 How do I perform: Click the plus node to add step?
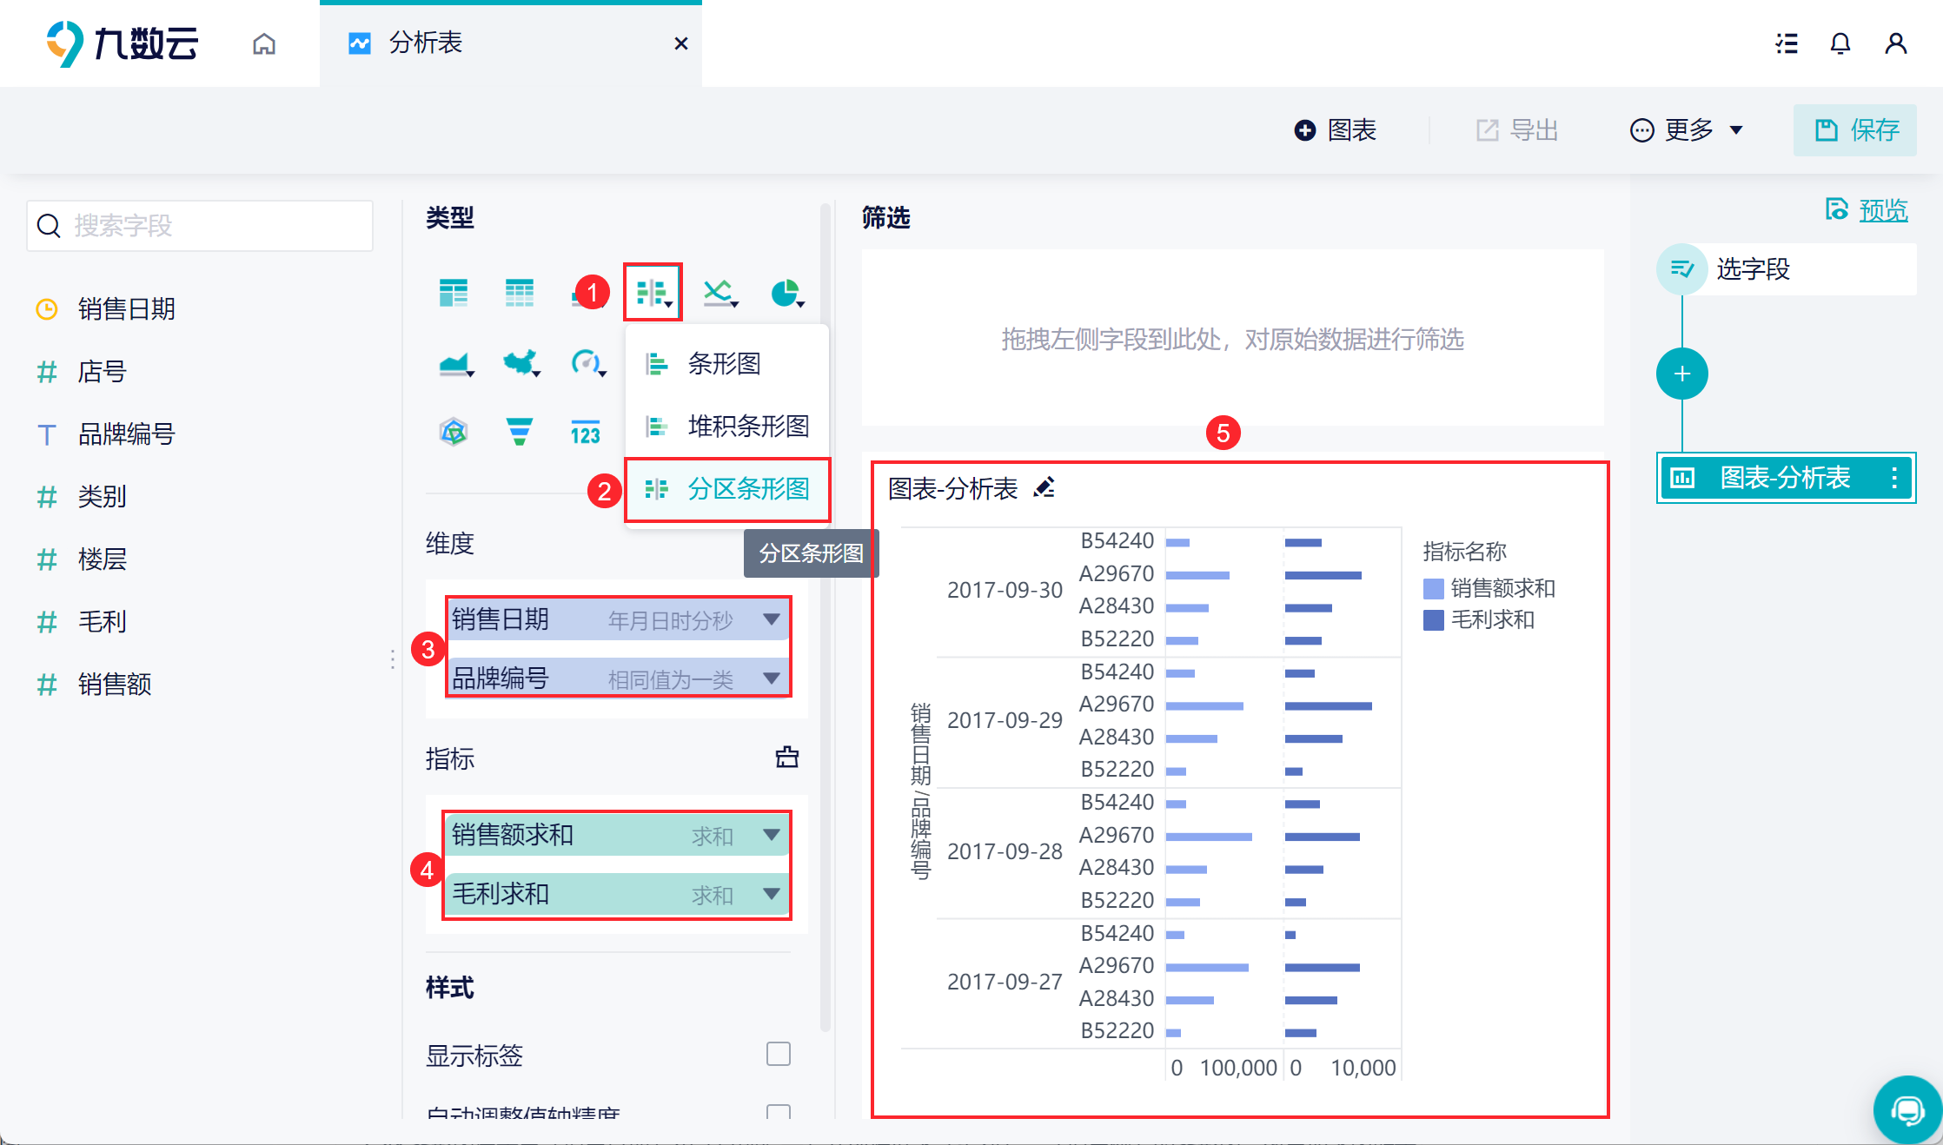tap(1681, 374)
